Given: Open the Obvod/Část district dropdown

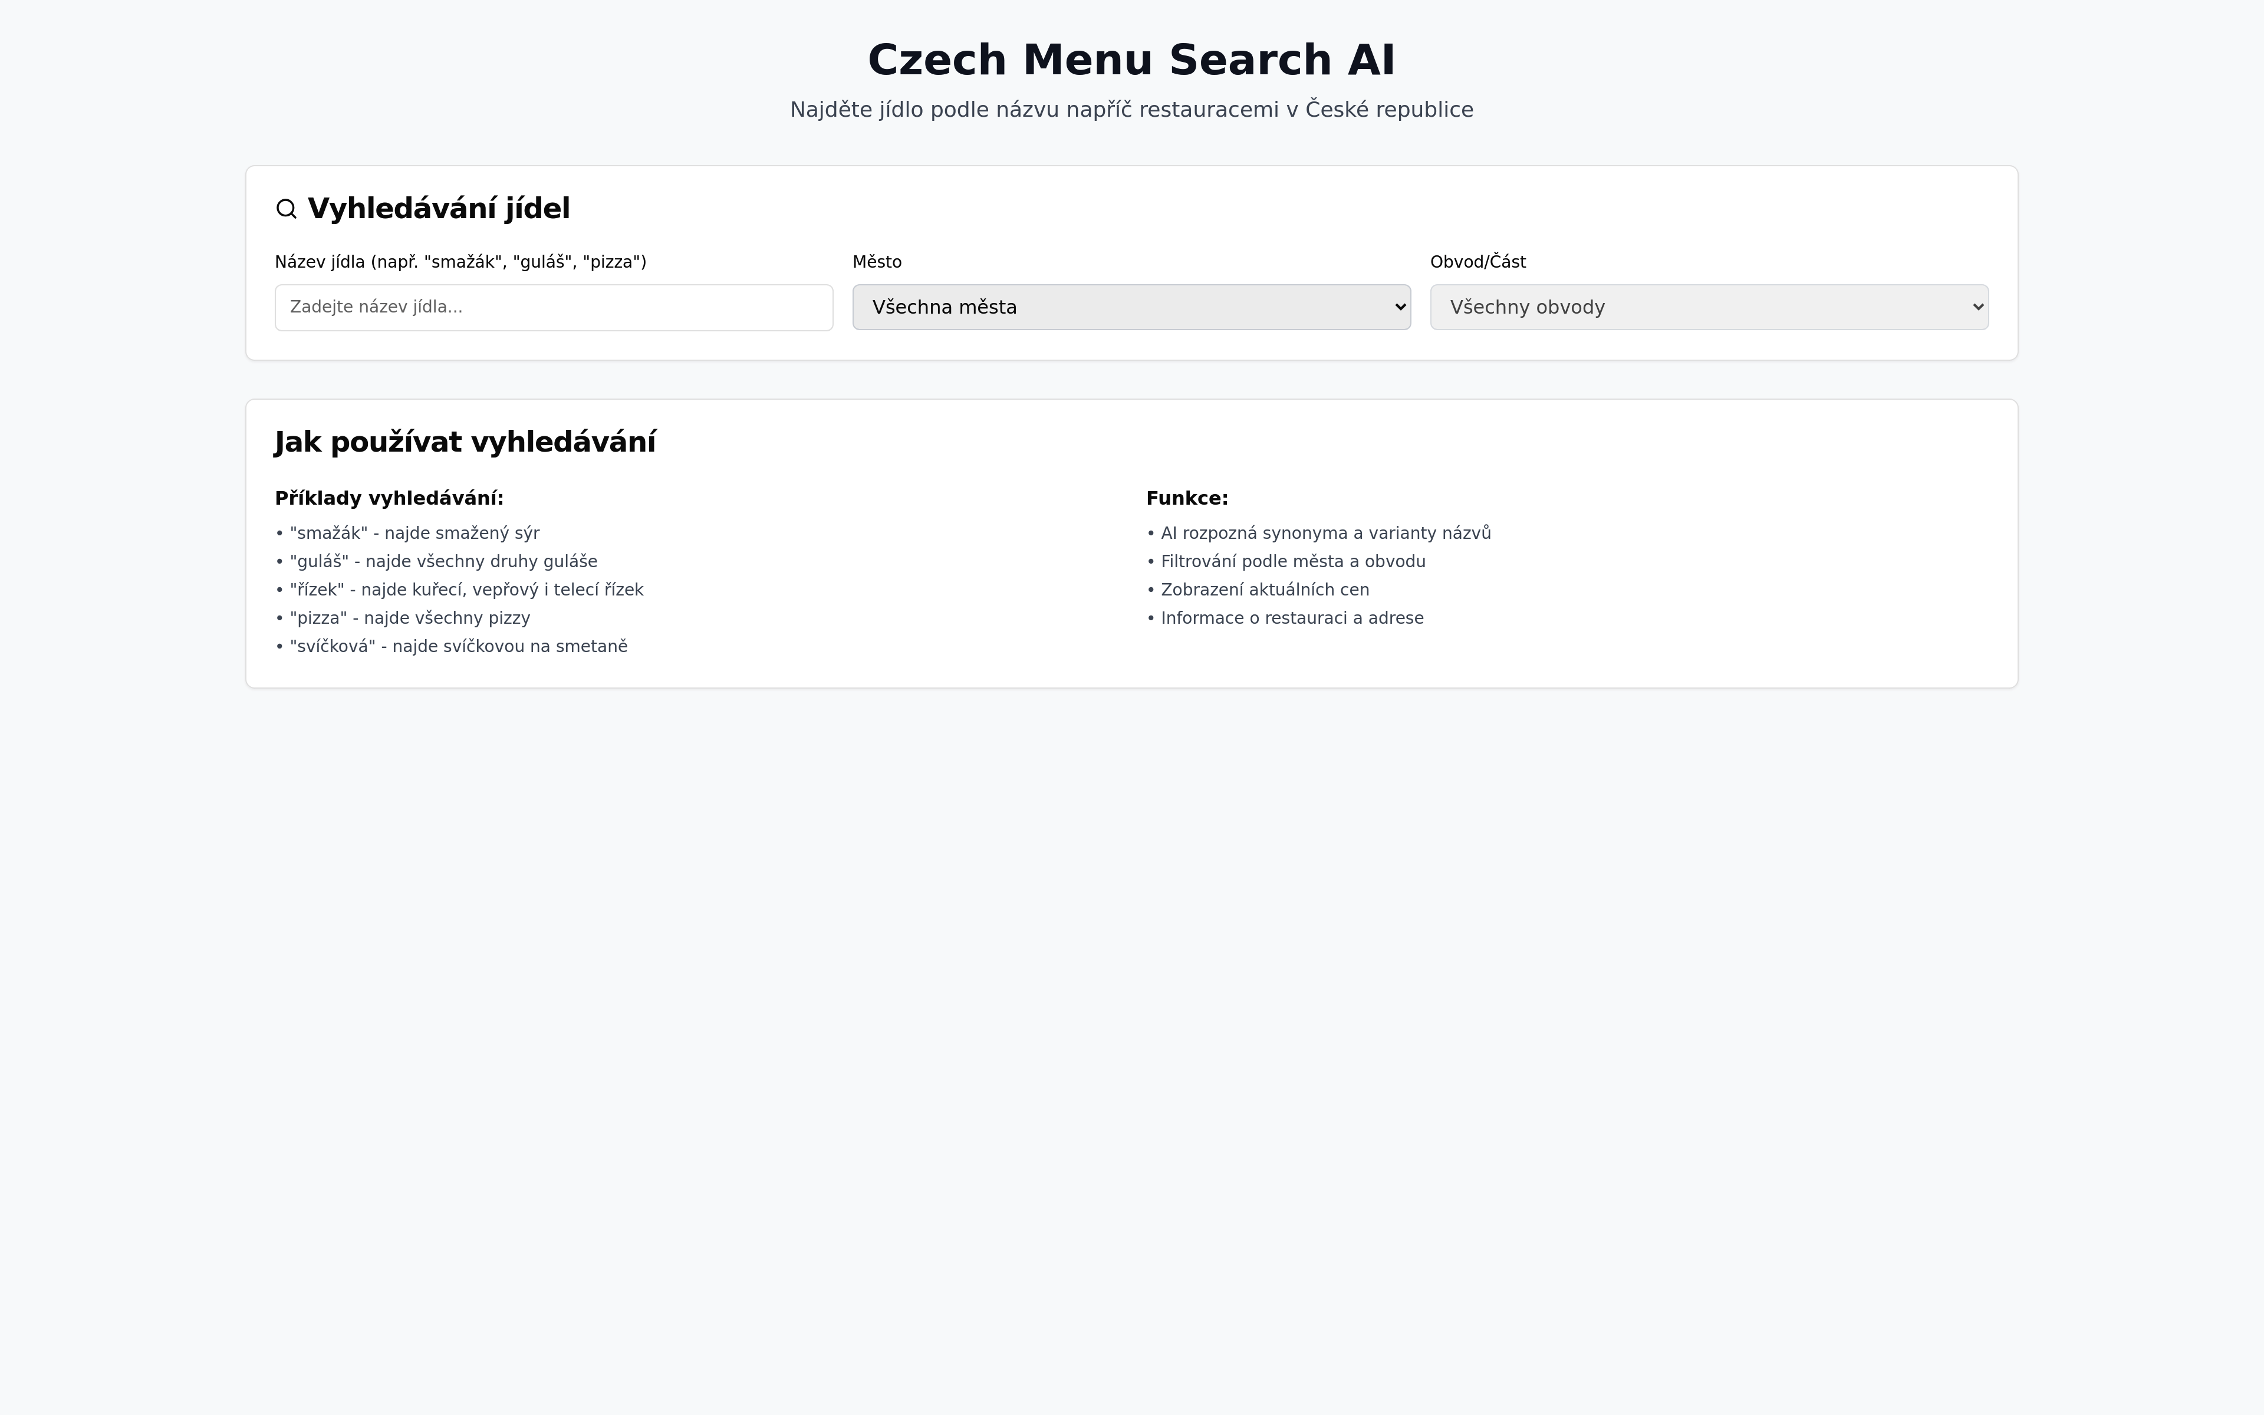Looking at the screenshot, I should pos(1708,307).
